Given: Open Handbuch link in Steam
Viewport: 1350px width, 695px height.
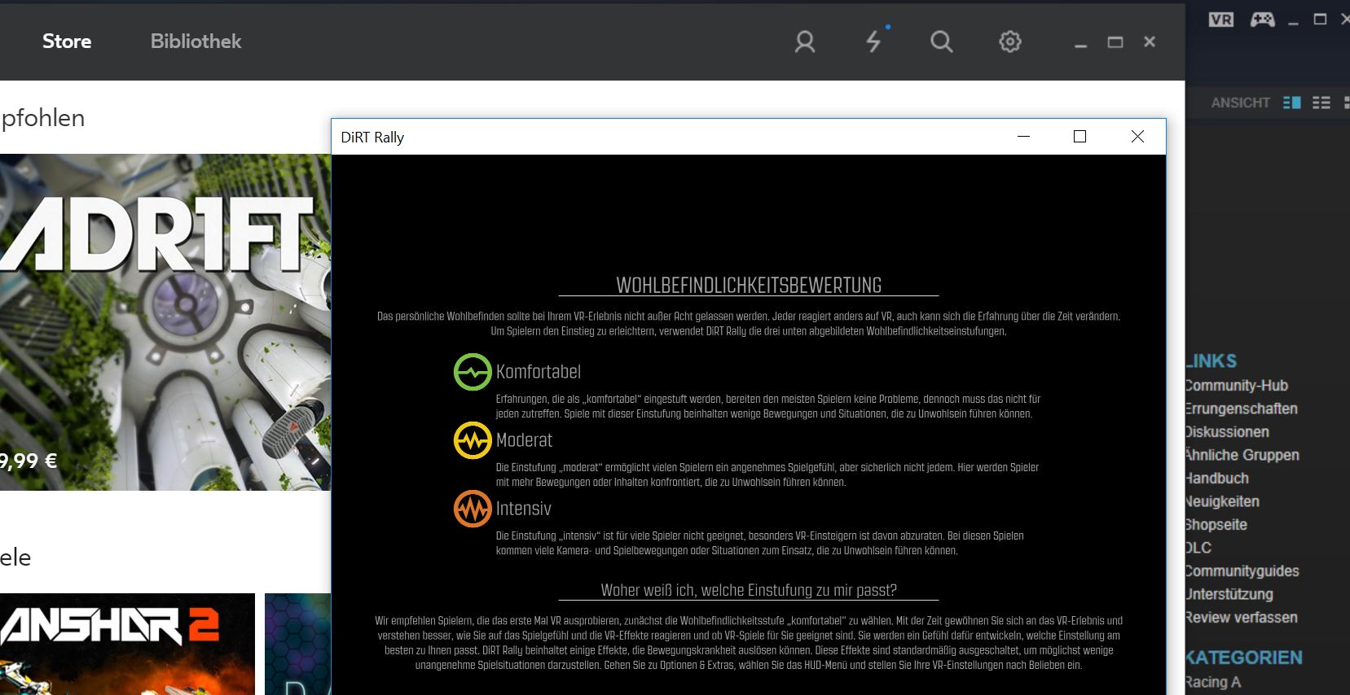Looking at the screenshot, I should (1217, 479).
